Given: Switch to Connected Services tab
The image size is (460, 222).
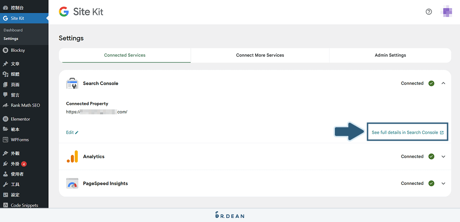Looking at the screenshot, I should [x=125, y=55].
